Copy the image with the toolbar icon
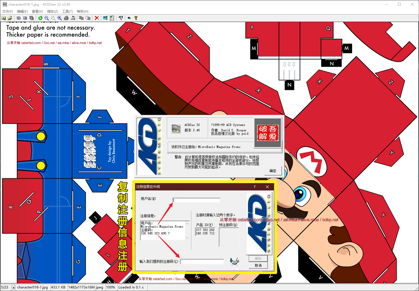 (81, 18)
